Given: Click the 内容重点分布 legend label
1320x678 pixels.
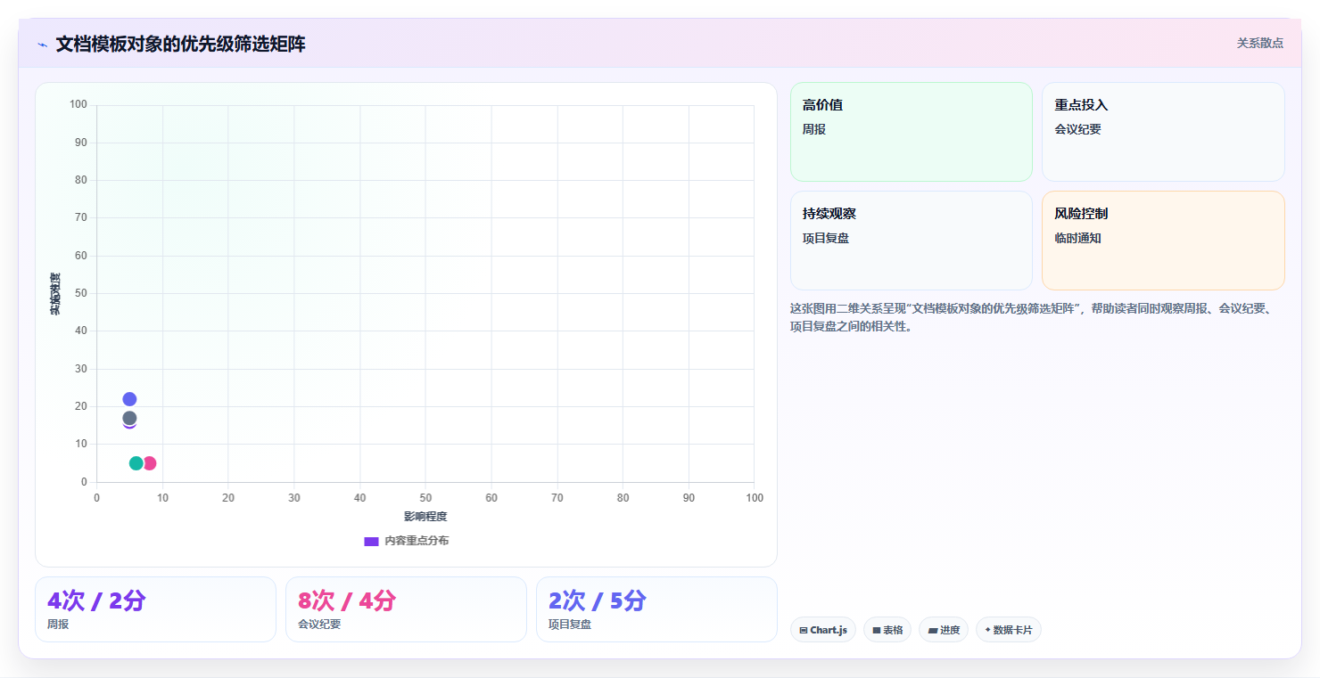Looking at the screenshot, I should [x=417, y=541].
